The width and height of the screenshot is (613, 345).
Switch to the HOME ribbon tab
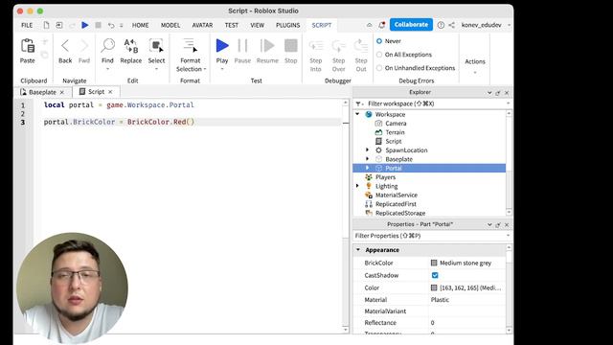141,25
